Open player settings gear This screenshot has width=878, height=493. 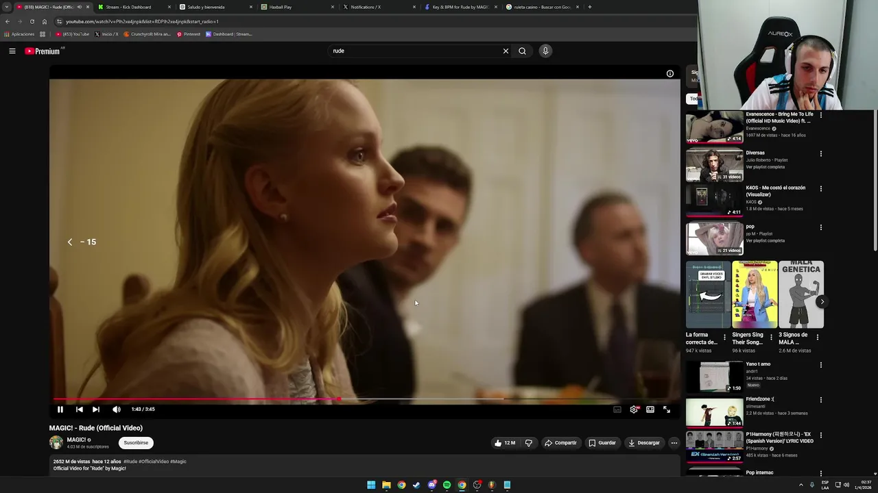[634, 409]
